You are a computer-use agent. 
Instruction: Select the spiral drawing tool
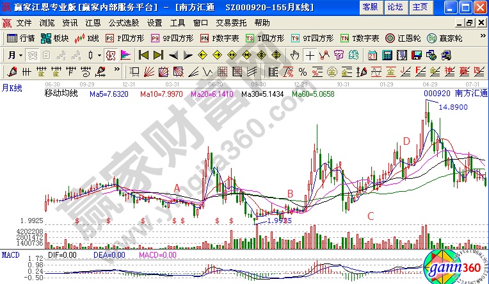point(86,72)
